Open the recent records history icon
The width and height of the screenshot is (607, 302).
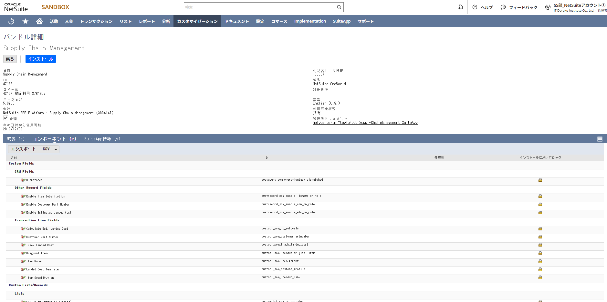pyautogui.click(x=11, y=21)
